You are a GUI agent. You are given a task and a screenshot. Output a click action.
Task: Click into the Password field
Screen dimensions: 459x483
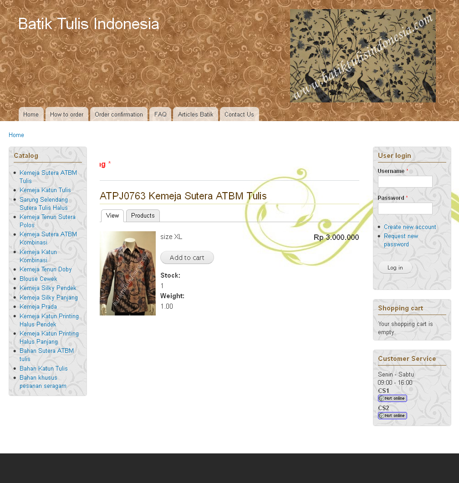click(x=405, y=208)
